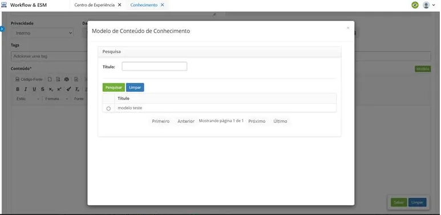Toggle Subscript formatting in editor
Image resolution: width=441 pixels, height=215 pixels.
click(x=51, y=89)
